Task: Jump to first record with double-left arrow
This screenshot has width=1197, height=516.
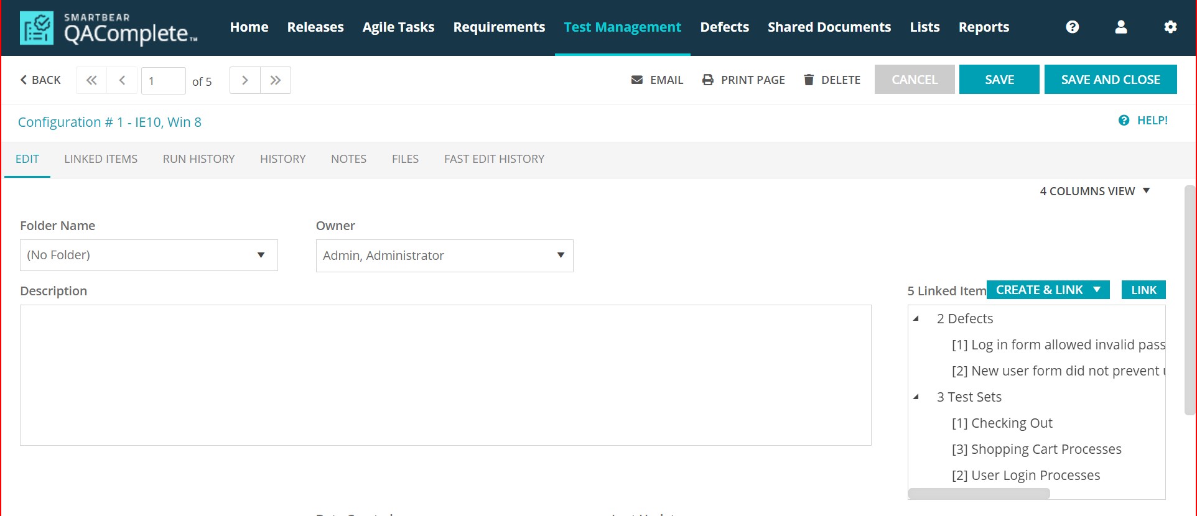Action: click(91, 80)
